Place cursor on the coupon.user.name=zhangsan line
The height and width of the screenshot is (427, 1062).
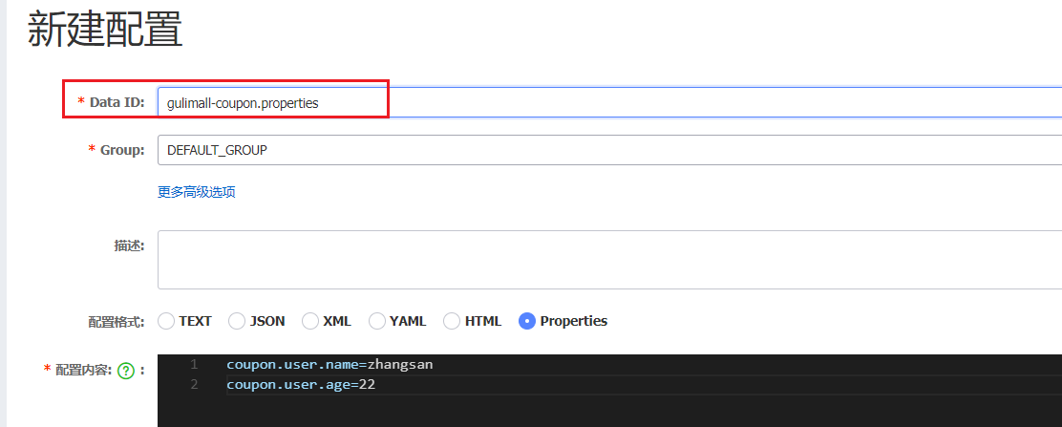pos(329,364)
